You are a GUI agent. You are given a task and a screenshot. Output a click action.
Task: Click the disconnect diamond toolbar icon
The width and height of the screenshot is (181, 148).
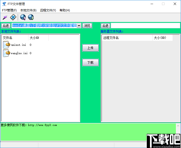coord(13,17)
